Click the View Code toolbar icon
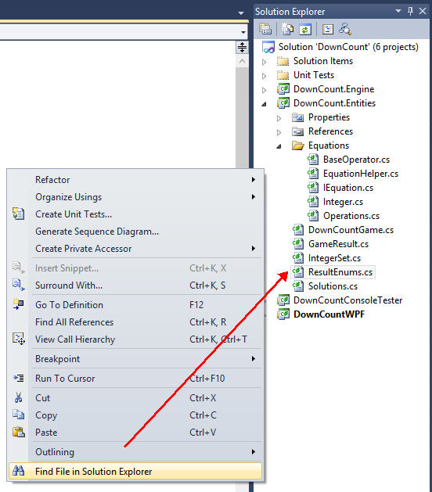432x492 pixels. point(328,30)
